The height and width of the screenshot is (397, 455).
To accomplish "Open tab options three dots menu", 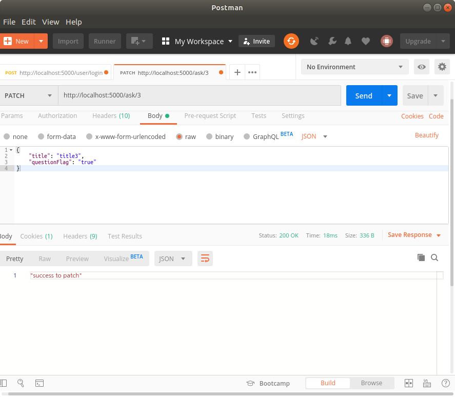I will point(252,72).
